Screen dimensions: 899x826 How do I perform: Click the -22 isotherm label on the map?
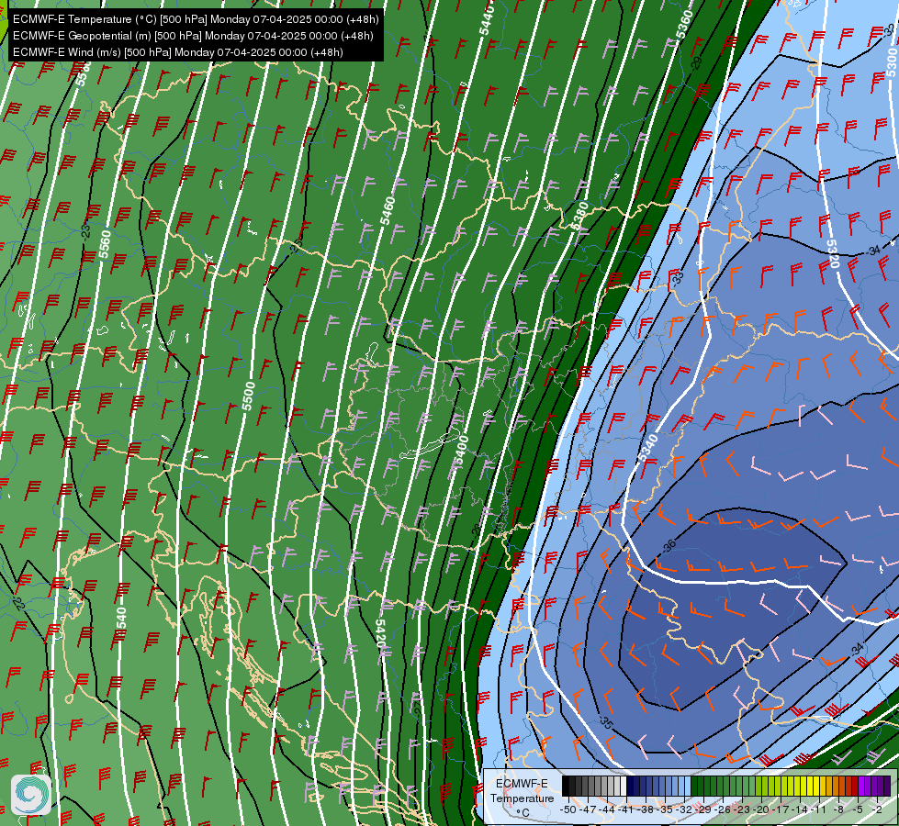[x=19, y=603]
